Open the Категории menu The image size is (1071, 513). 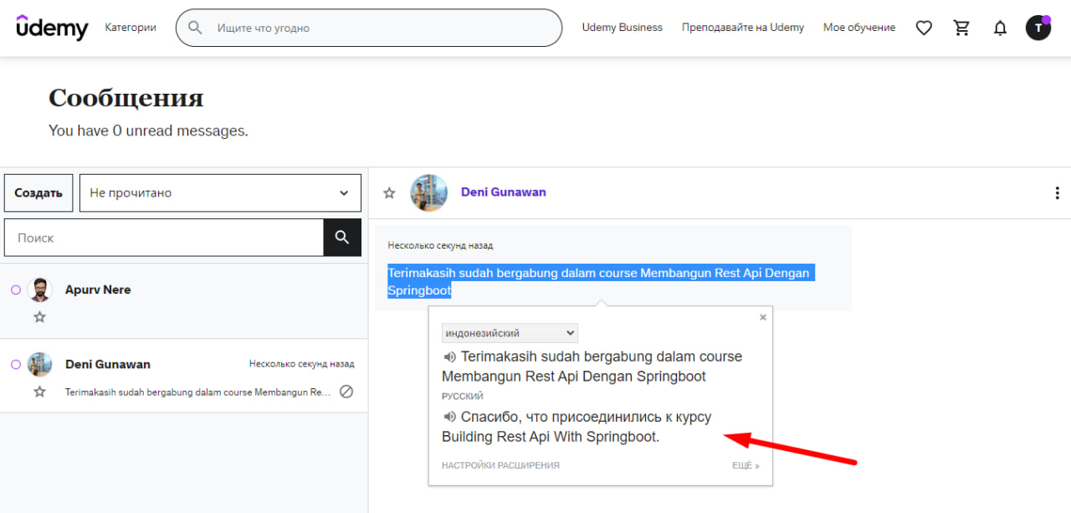[131, 28]
